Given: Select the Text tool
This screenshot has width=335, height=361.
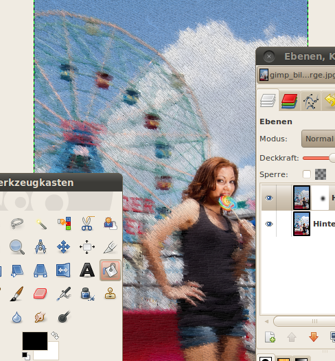Looking at the screenshot, I should point(87,270).
